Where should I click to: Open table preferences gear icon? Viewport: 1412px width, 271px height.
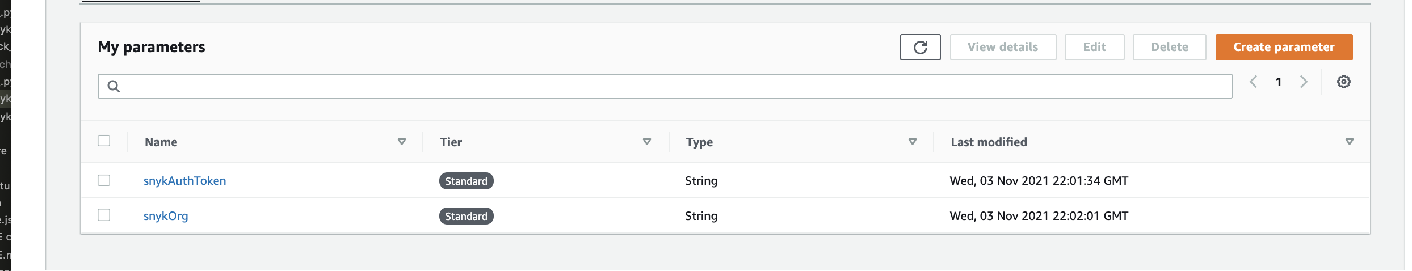[x=1343, y=82]
